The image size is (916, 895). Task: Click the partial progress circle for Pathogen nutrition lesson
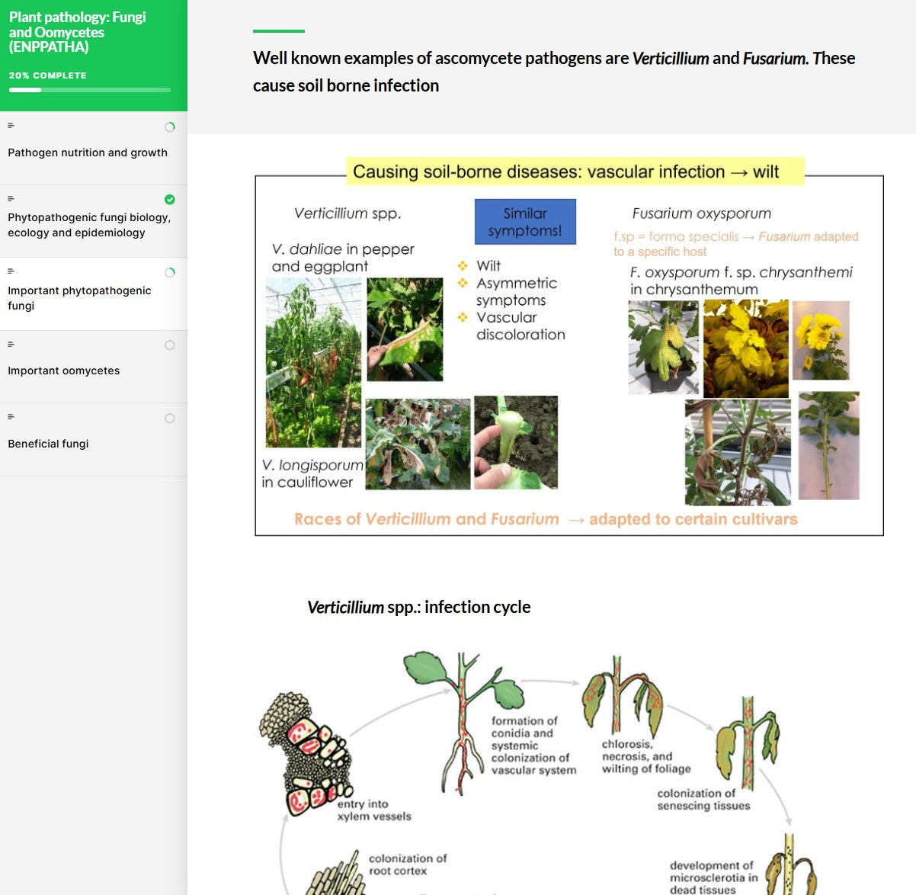[169, 127]
